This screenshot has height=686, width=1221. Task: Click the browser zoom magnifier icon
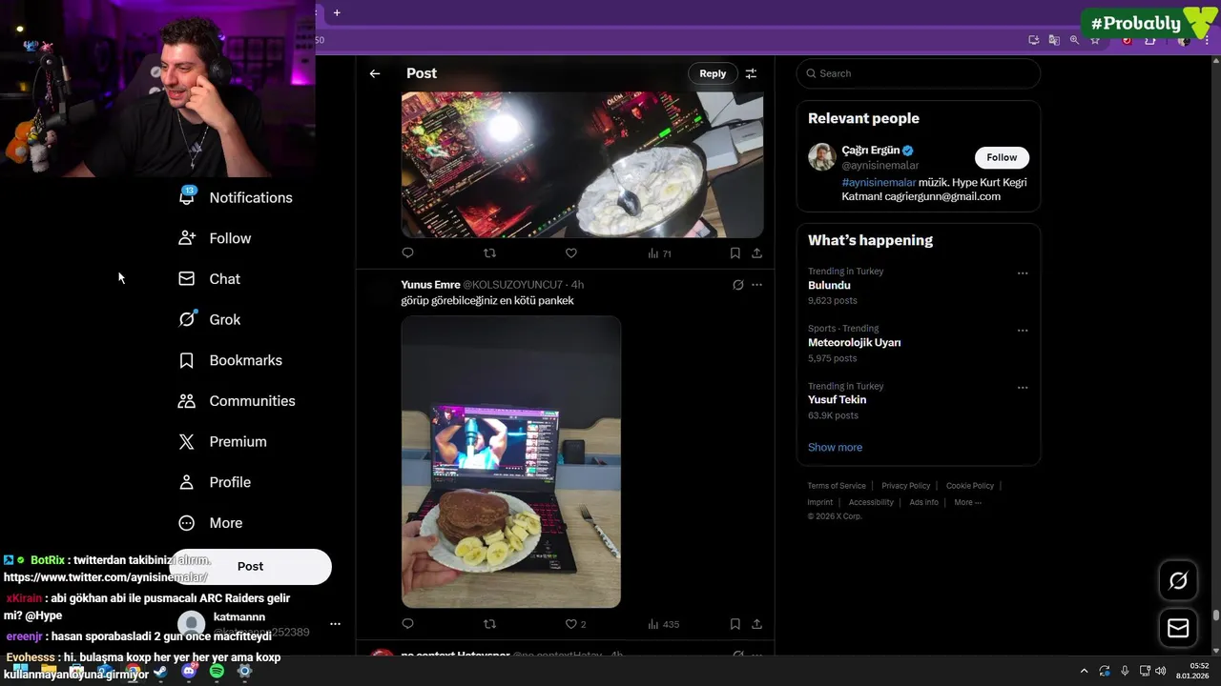[1074, 40]
